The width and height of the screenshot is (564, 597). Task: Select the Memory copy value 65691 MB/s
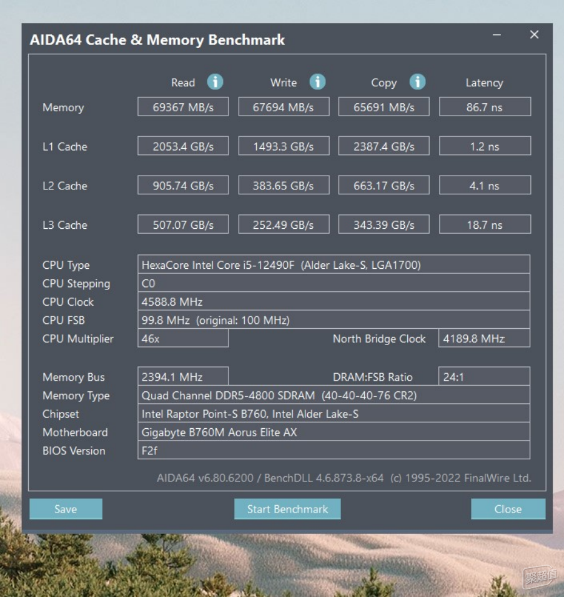pos(383,107)
